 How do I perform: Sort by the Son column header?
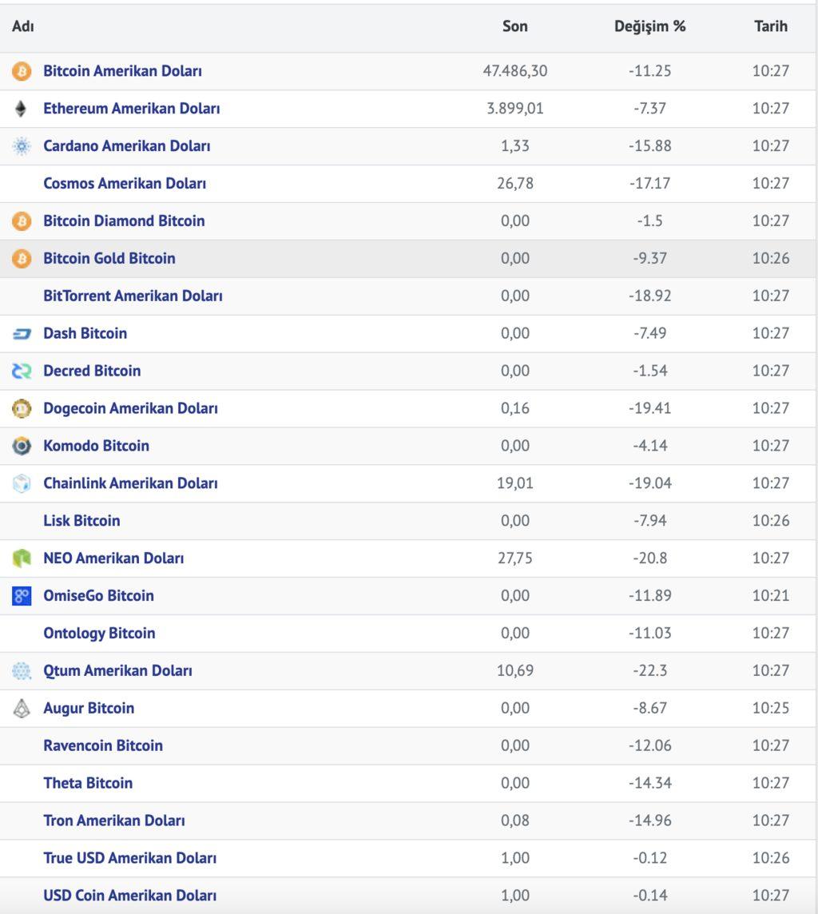coord(515,26)
